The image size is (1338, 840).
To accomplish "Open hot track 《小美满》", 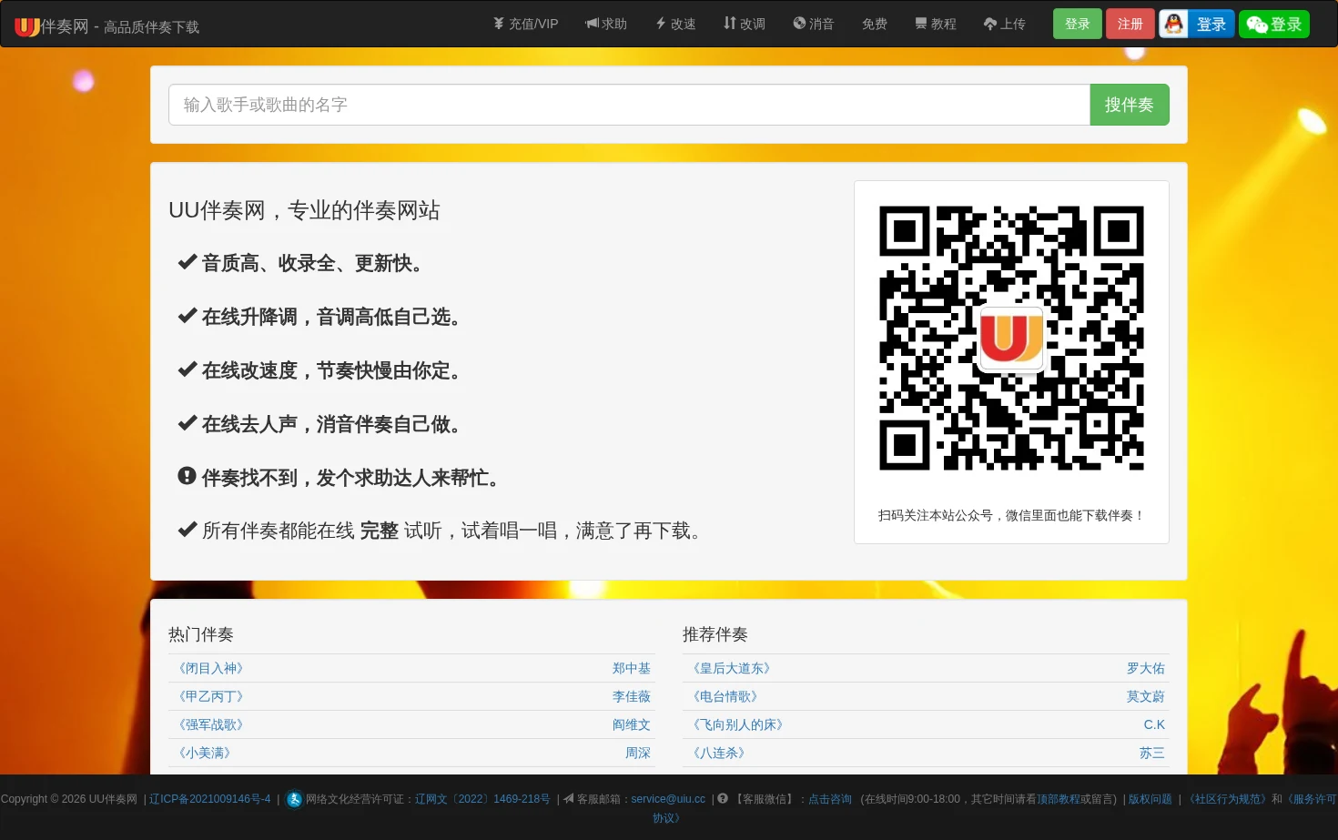I will [204, 753].
